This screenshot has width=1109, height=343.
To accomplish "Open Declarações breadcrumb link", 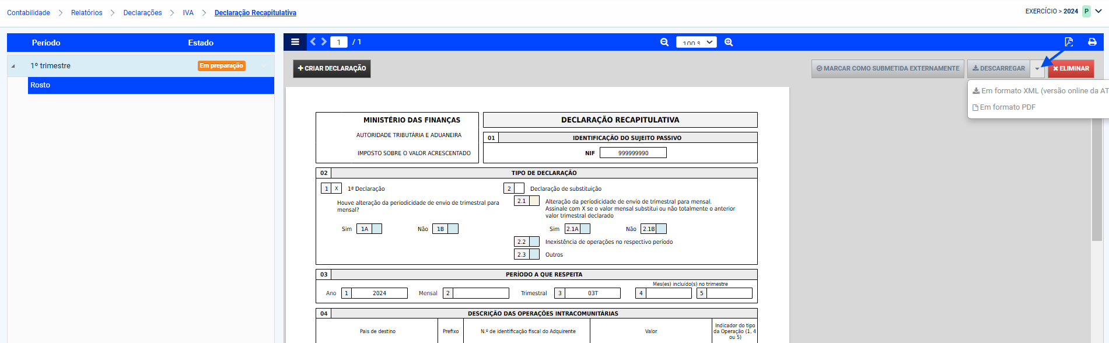I will point(142,13).
